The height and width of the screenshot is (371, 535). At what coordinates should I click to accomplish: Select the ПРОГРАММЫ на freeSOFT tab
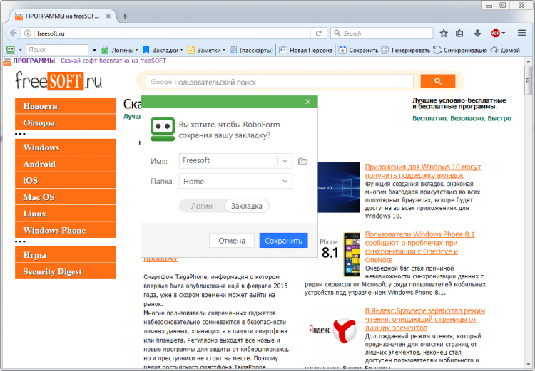pyautogui.click(x=63, y=16)
